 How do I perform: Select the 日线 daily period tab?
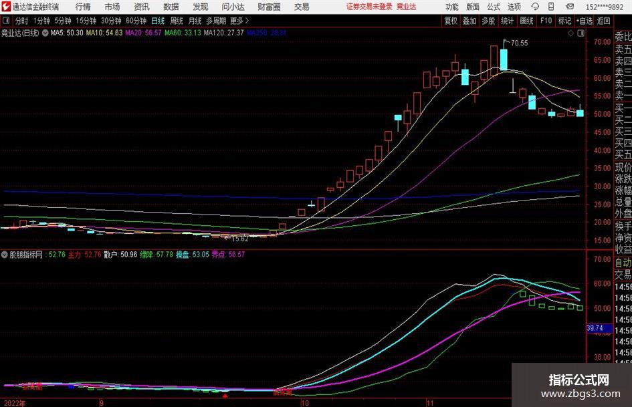pyautogui.click(x=158, y=21)
